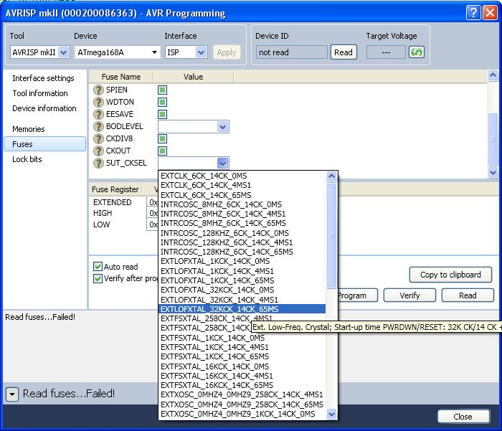The width and height of the screenshot is (502, 431).
Task: Collapse the status output panel arrow
Action: [x=12, y=394]
